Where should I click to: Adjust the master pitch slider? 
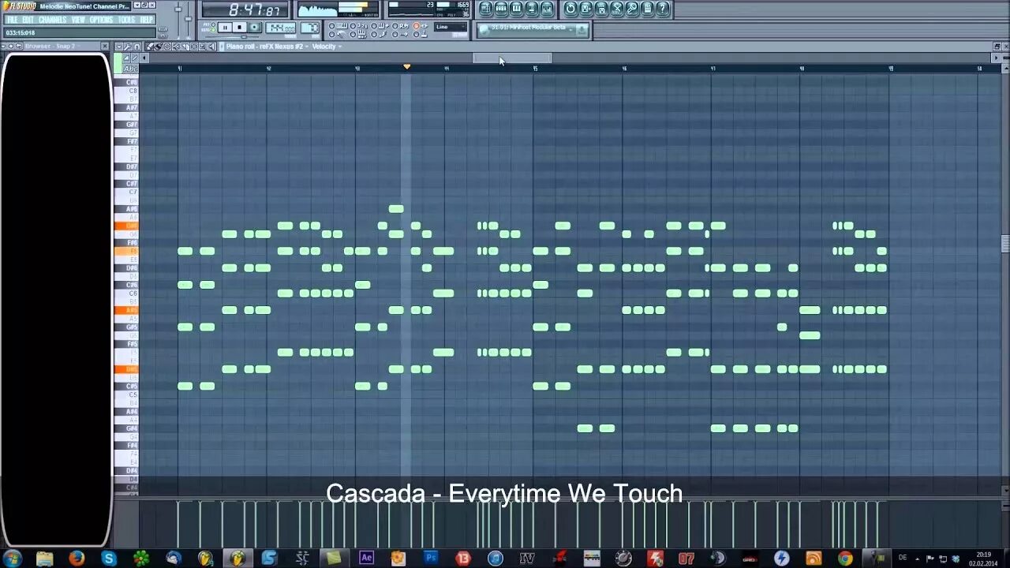189,19
